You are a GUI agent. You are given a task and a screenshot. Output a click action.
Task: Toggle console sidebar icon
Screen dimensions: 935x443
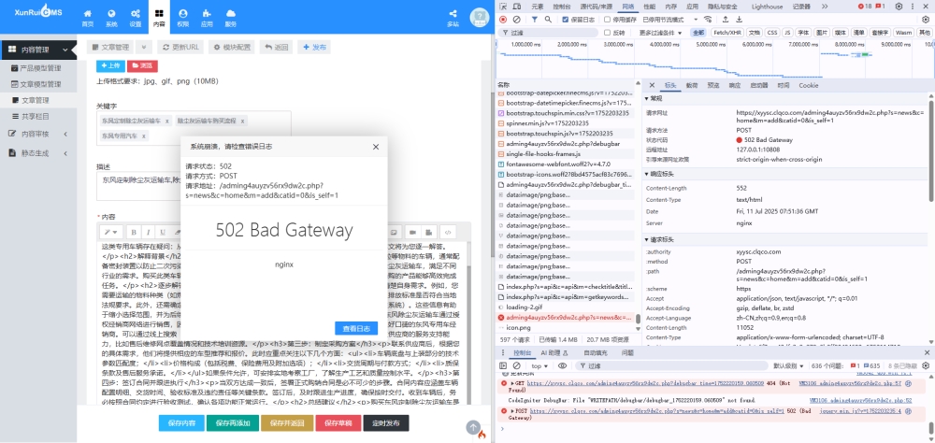(x=503, y=365)
